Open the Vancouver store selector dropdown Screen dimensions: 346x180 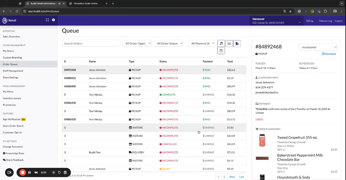[276, 21]
